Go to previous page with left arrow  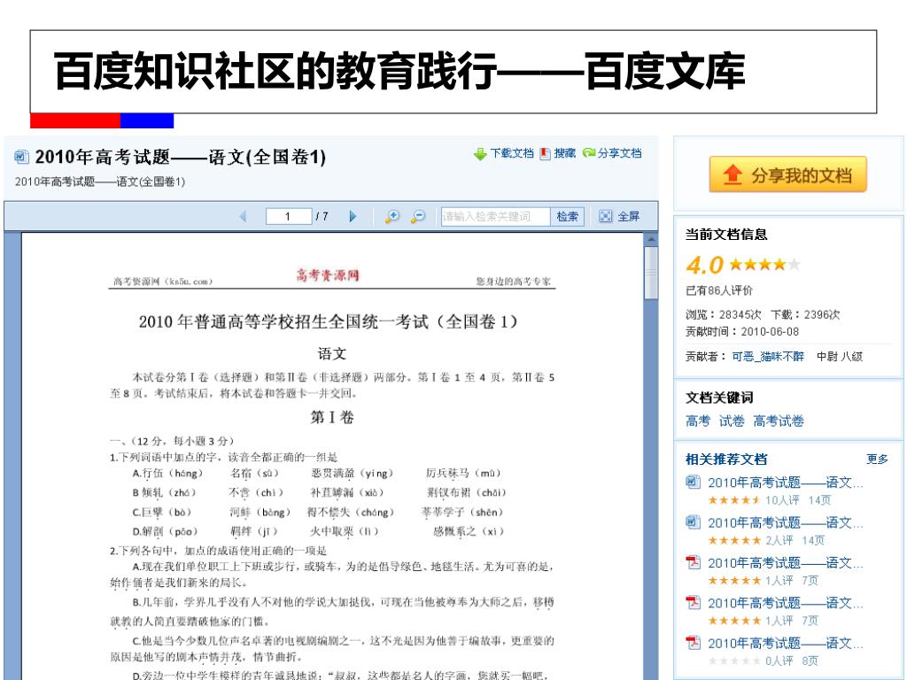[x=243, y=216]
